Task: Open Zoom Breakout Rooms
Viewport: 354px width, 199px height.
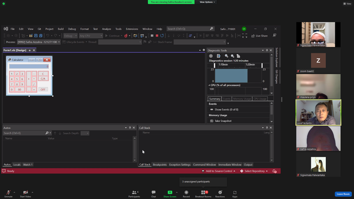Action: [203, 193]
